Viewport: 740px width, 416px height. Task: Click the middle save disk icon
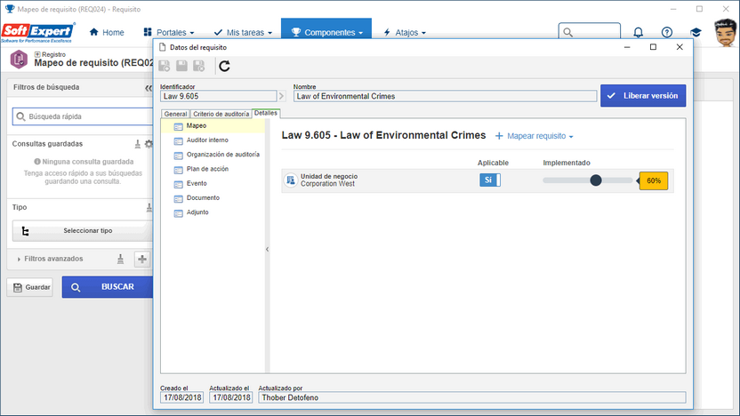181,66
